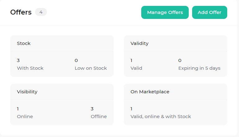Open the Valid offers count
Screen dimensions: 239x137
click(x=131, y=60)
